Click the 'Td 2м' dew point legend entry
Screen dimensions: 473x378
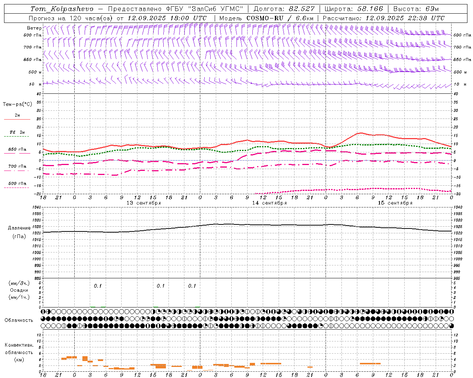click(17, 132)
